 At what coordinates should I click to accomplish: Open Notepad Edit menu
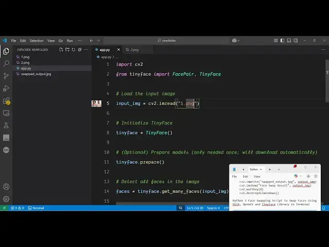point(245,177)
